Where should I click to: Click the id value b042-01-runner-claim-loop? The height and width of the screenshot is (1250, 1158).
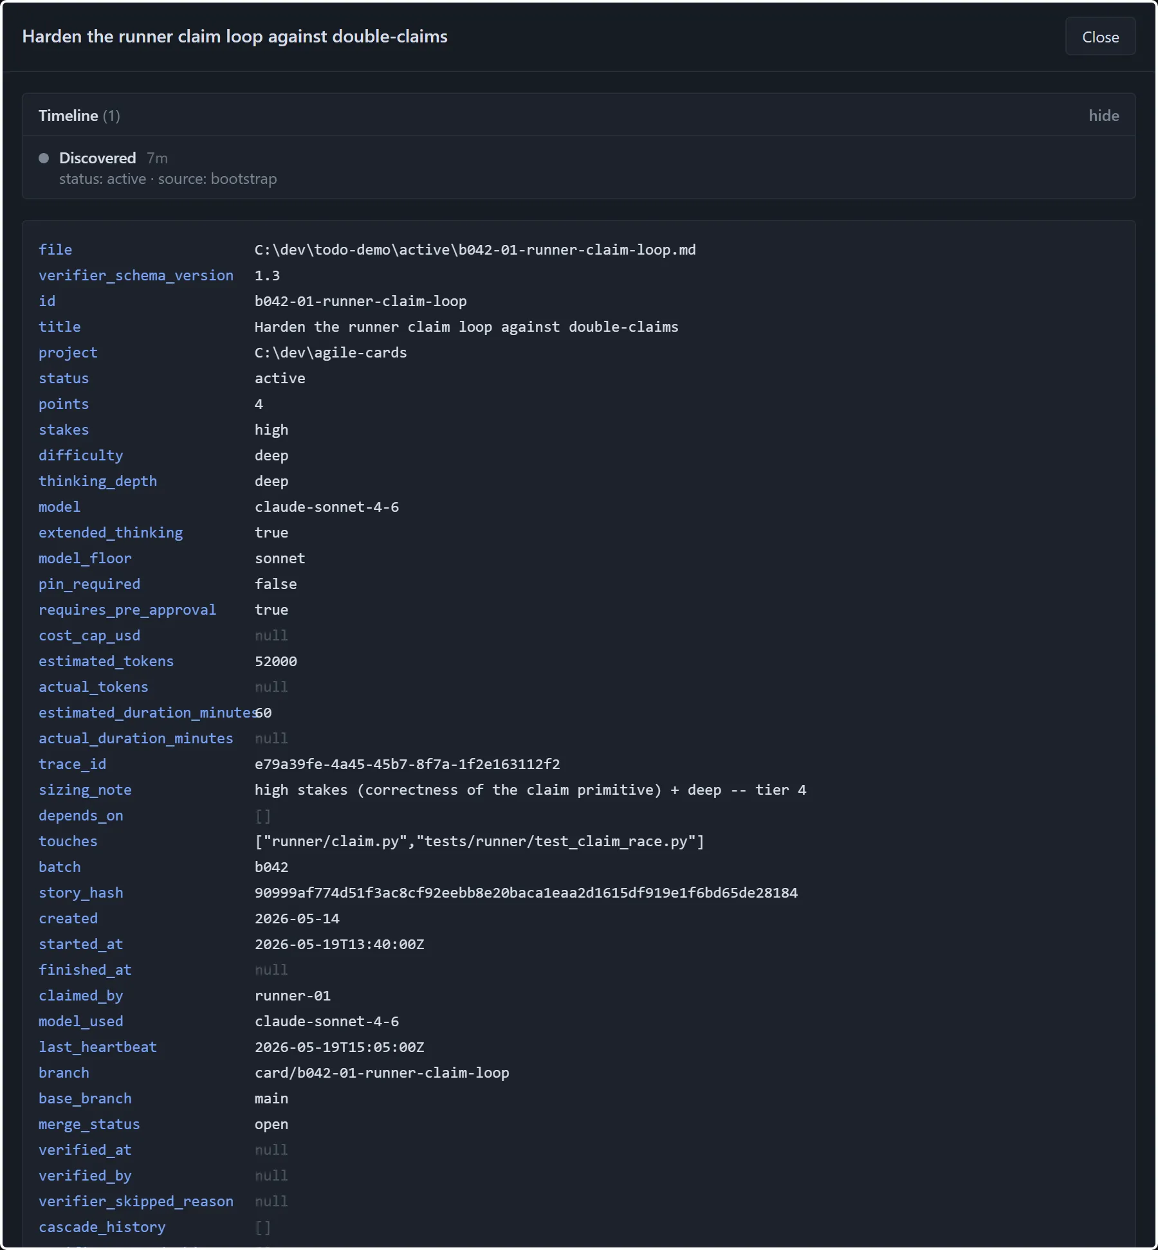click(x=360, y=301)
